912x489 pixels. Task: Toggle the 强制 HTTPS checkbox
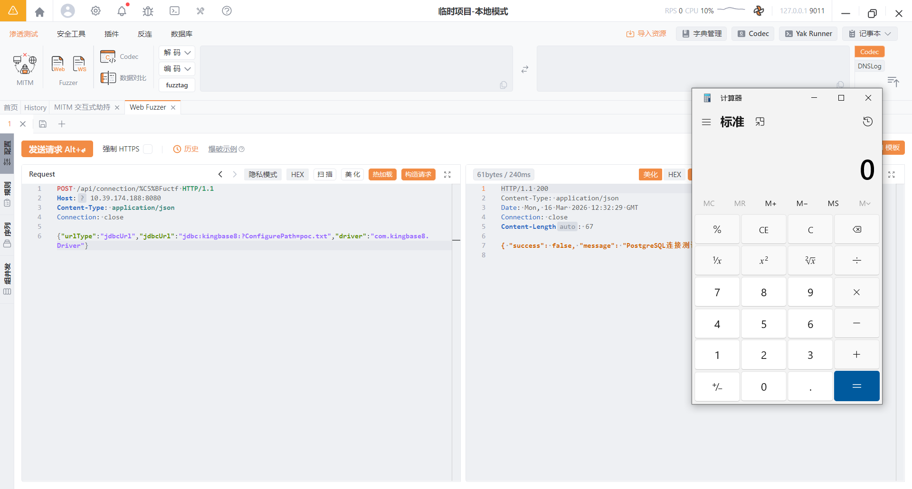click(148, 149)
